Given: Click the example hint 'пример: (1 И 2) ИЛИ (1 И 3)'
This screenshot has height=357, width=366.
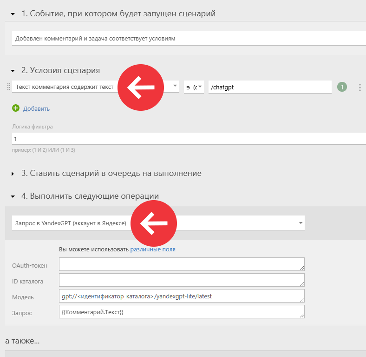Looking at the screenshot, I should click(43, 150).
